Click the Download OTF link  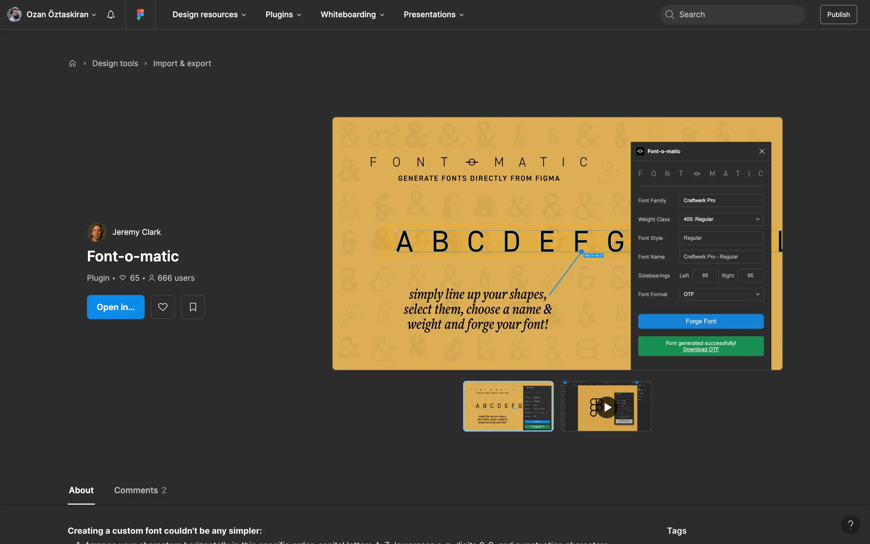point(701,349)
